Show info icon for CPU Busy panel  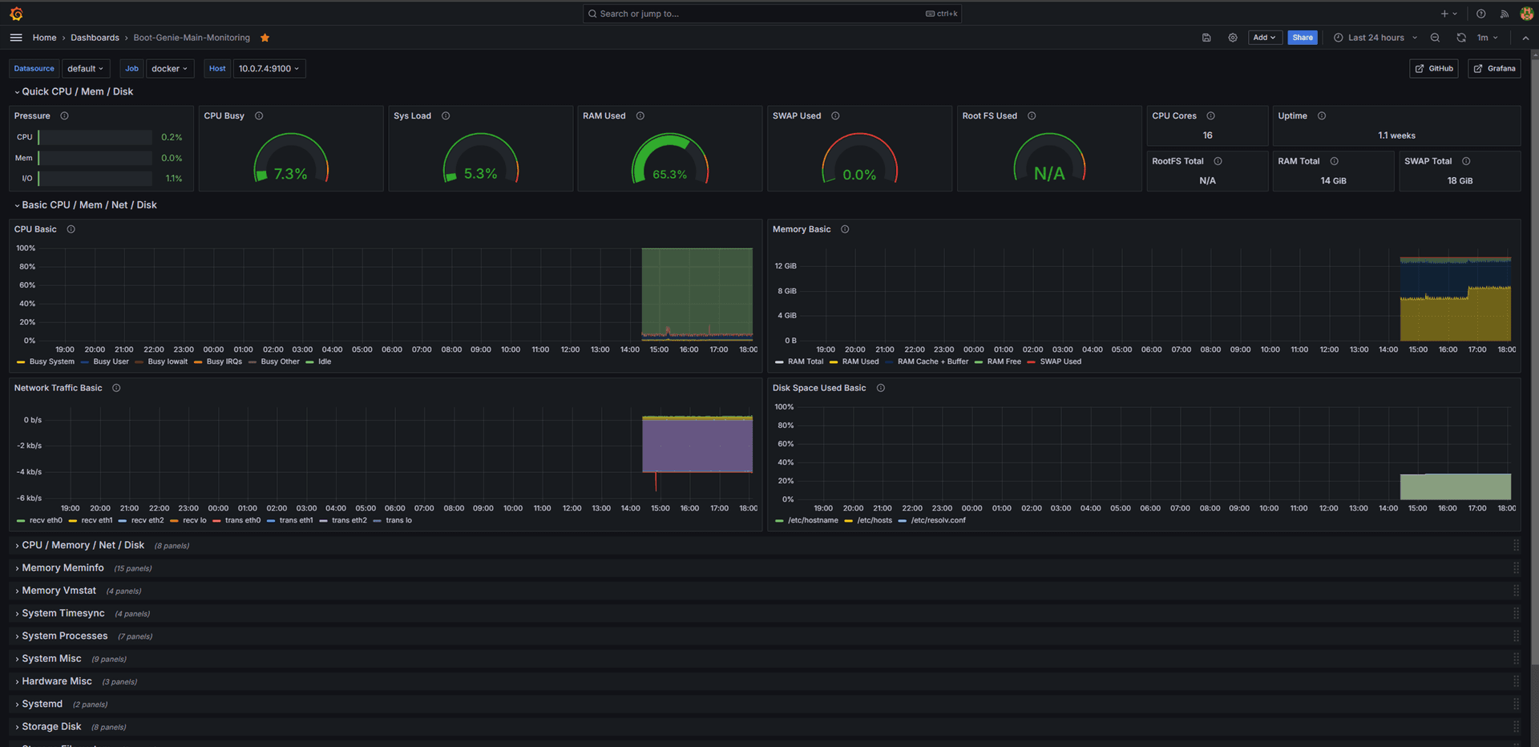(259, 116)
